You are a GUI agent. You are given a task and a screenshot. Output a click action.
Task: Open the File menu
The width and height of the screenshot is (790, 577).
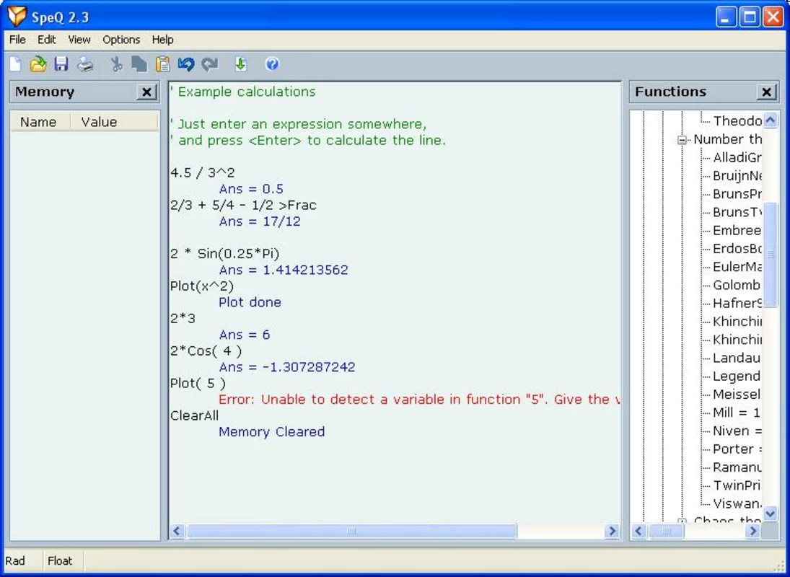click(x=17, y=40)
